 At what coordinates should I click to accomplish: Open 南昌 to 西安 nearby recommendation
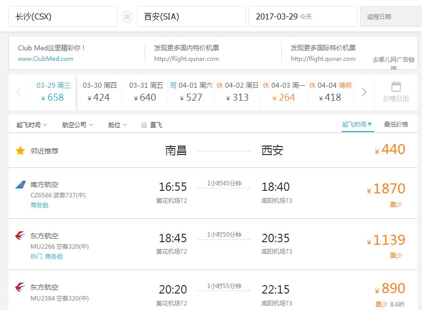213,151
